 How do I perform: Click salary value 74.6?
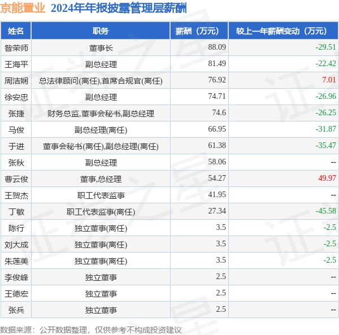(219, 112)
